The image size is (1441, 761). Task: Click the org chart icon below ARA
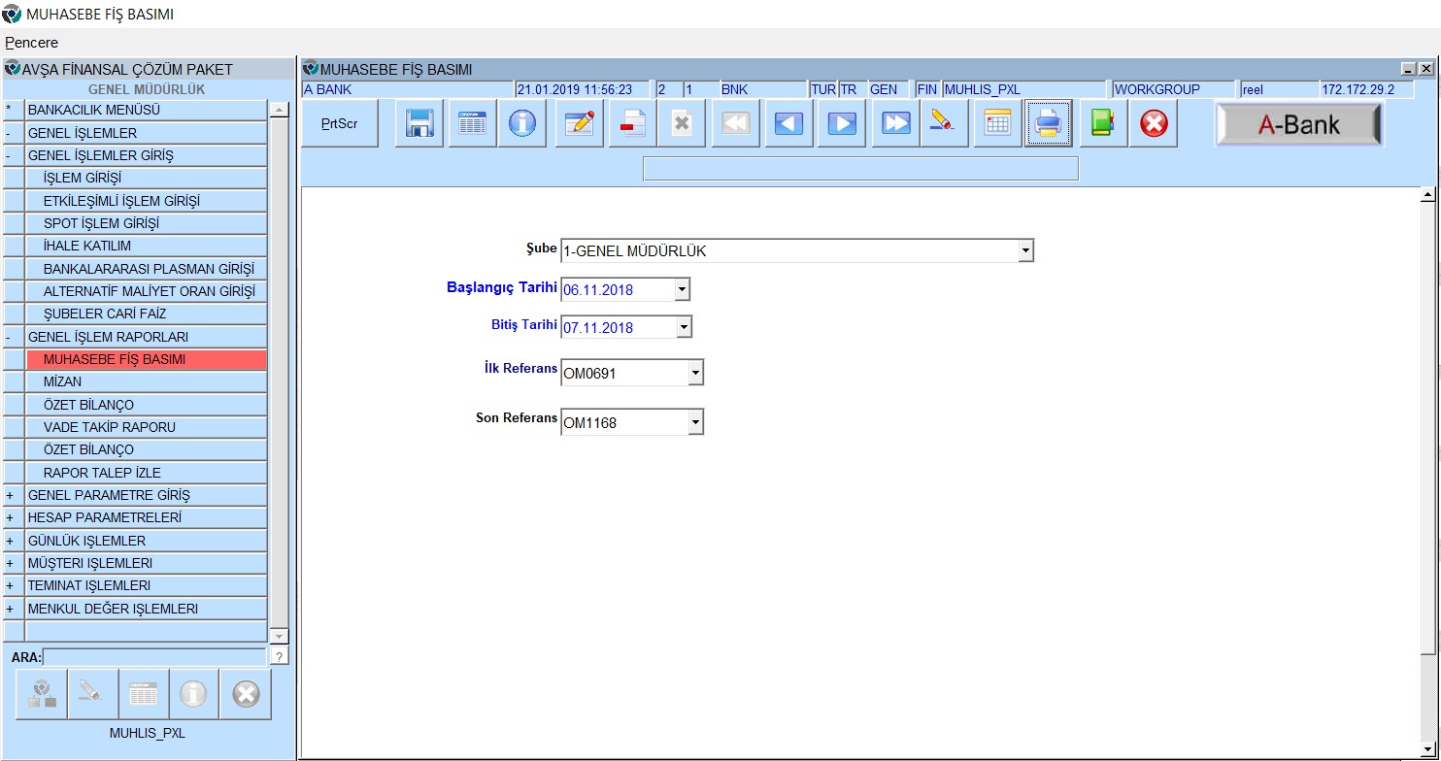(42, 694)
